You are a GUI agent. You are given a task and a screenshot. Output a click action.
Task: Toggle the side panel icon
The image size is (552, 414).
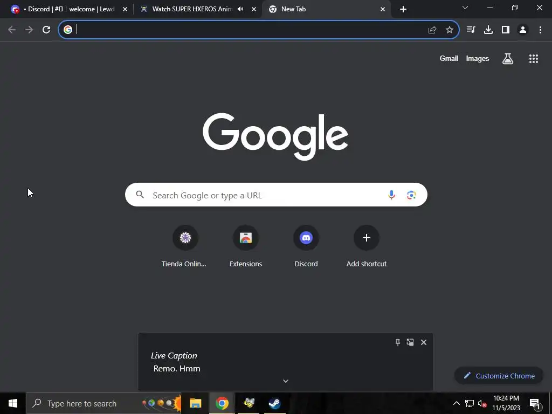(506, 30)
